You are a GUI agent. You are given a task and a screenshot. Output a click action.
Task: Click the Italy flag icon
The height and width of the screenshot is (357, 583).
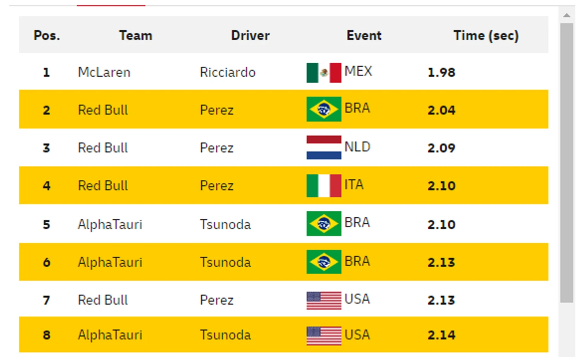tap(323, 186)
